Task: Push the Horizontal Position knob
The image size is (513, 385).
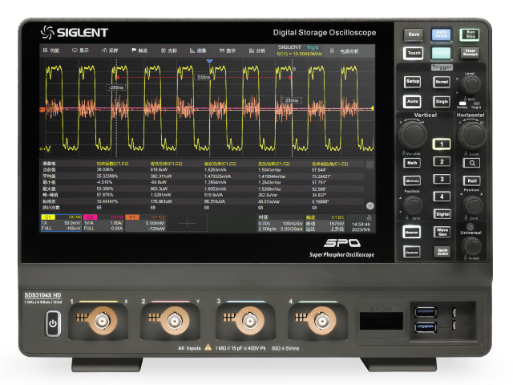Action: pos(473,205)
